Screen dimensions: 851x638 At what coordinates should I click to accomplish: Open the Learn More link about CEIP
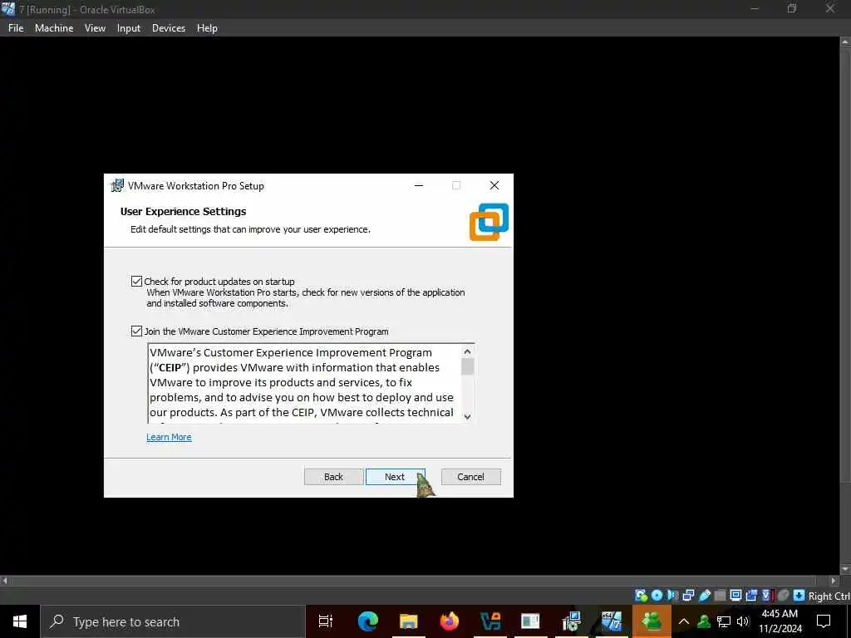tap(169, 437)
